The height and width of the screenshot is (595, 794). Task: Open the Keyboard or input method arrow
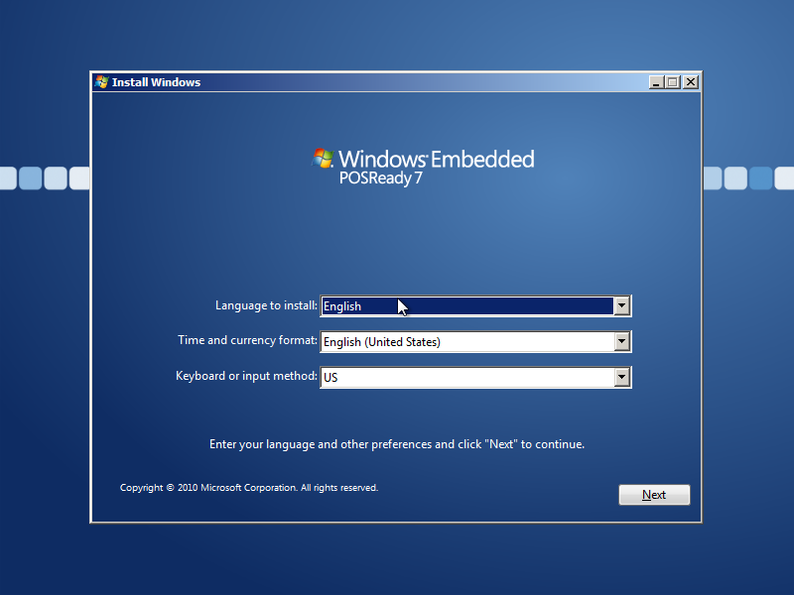622,377
